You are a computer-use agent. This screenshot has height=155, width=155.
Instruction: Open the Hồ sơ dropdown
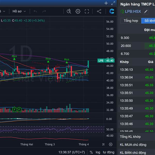tap(19, 11)
